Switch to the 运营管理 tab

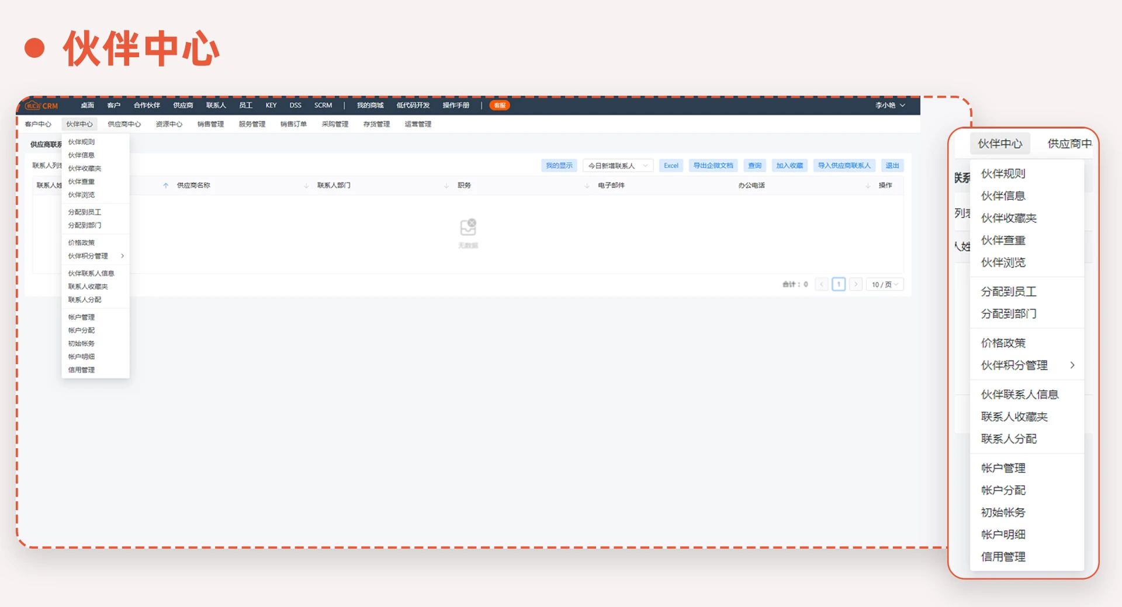coord(418,124)
